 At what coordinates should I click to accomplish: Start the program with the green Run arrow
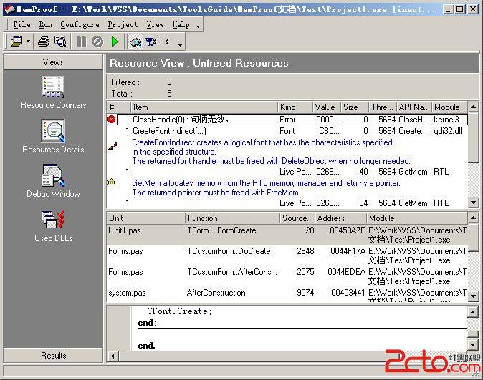pos(115,42)
